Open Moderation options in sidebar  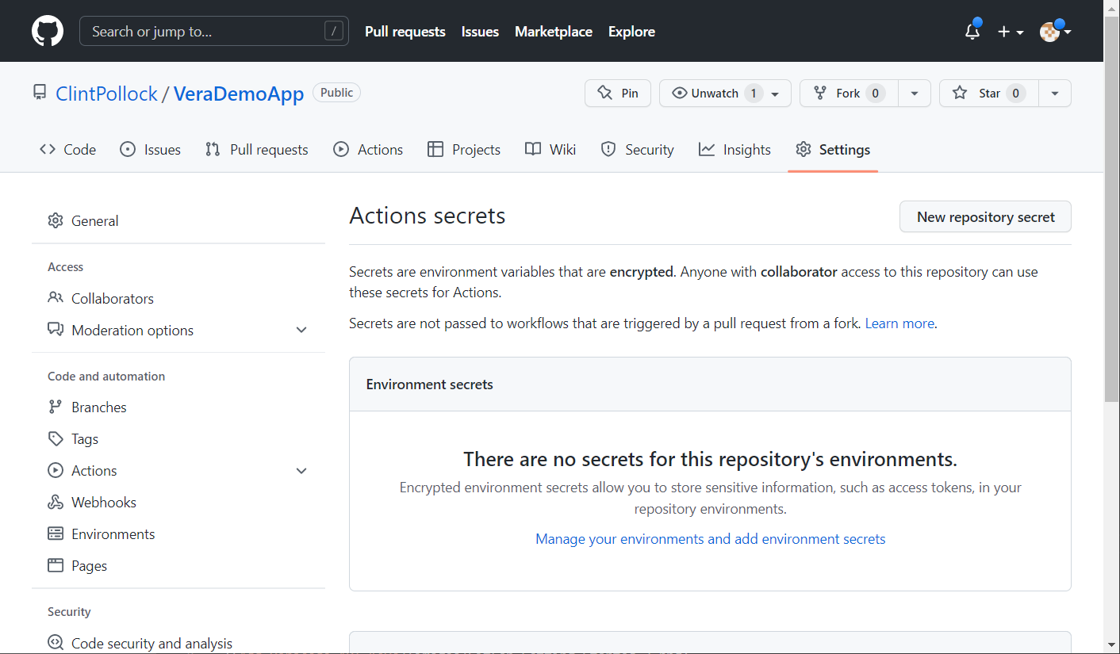132,331
